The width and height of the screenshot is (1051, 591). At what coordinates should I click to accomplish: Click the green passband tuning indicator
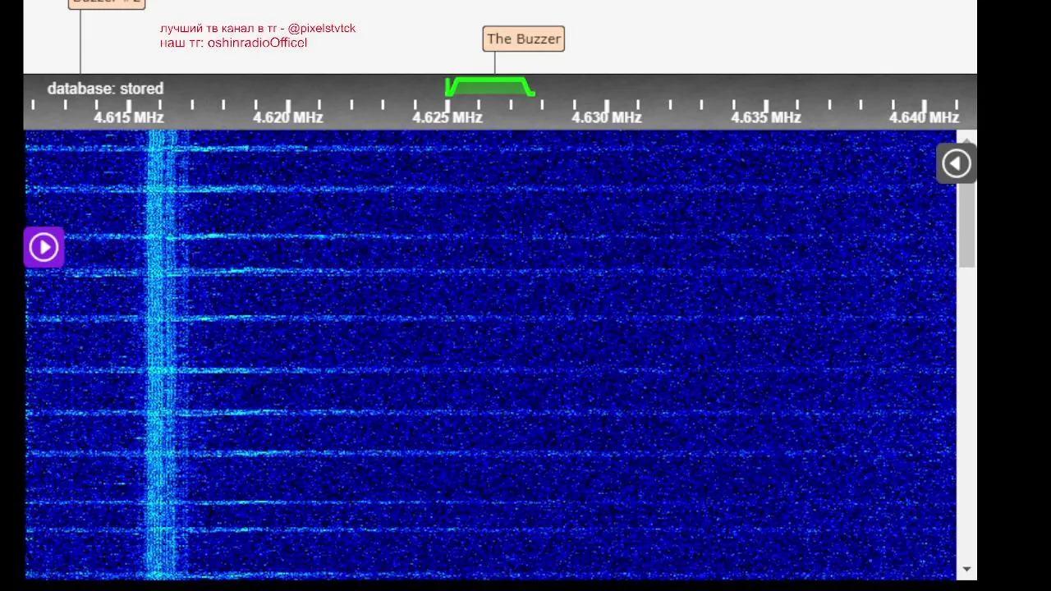click(490, 86)
